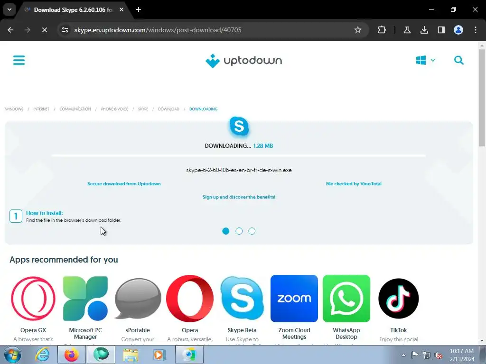The width and height of the screenshot is (486, 364).
Task: Open the hamburger menu on Uptodown
Action: [19, 60]
